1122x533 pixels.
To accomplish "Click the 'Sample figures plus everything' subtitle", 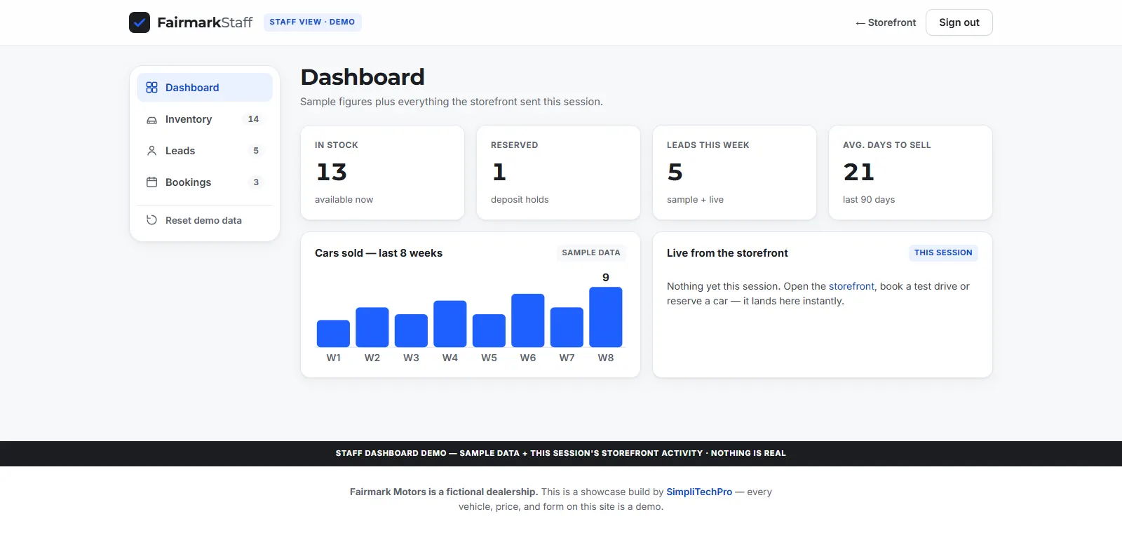I will (x=452, y=102).
